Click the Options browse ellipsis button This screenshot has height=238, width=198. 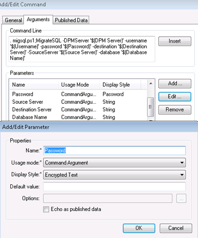pos(181,198)
